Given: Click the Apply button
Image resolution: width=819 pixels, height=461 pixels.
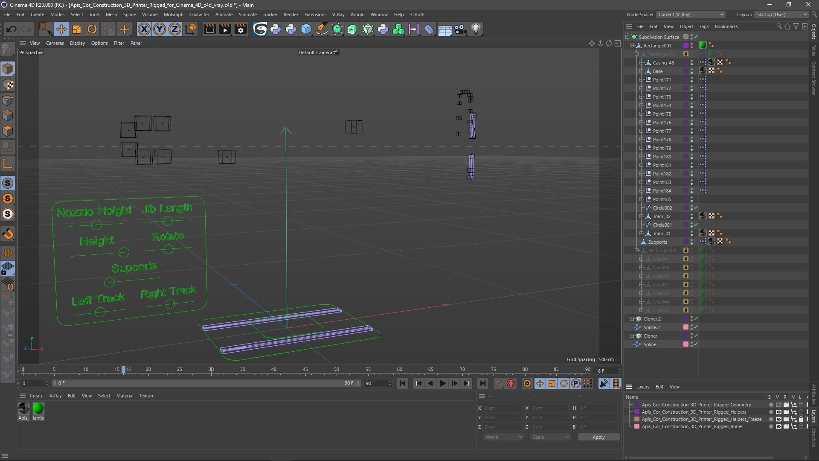Looking at the screenshot, I should click(x=598, y=437).
